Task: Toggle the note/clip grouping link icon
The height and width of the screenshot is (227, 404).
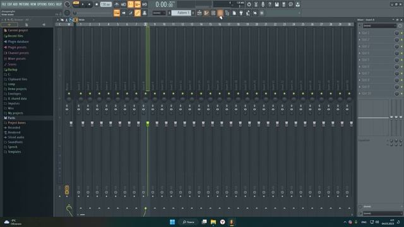Action: click(138, 13)
